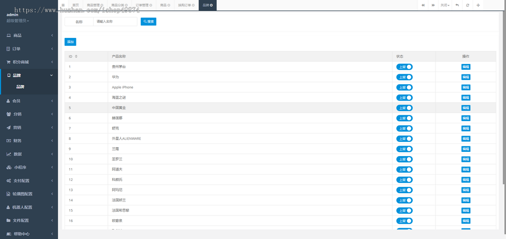The height and width of the screenshot is (239, 506).
Task: Click the 阿道夫 product name cell
Action: [x=250, y=169]
